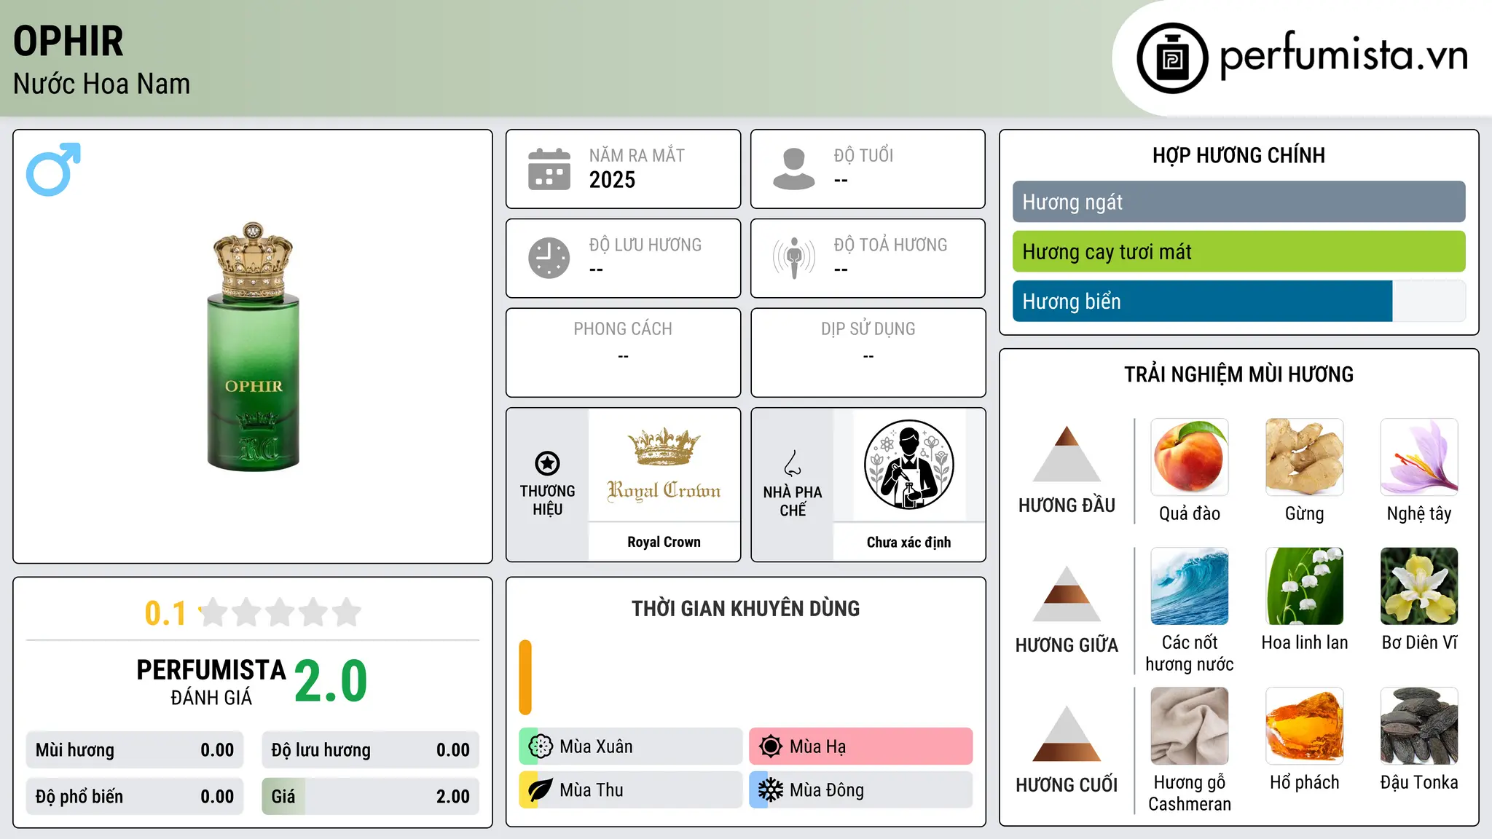
Task: Click the Tonka bean note image
Action: (x=1419, y=726)
